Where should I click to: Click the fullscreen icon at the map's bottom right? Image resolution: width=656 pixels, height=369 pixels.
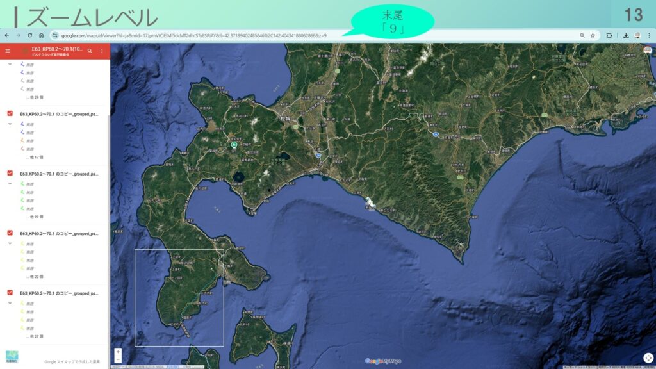[x=648, y=358]
